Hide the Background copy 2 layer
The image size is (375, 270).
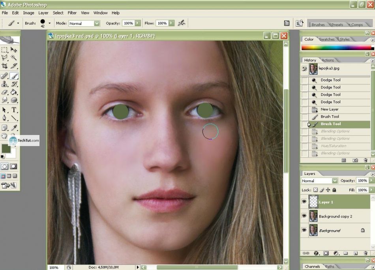[304, 216]
